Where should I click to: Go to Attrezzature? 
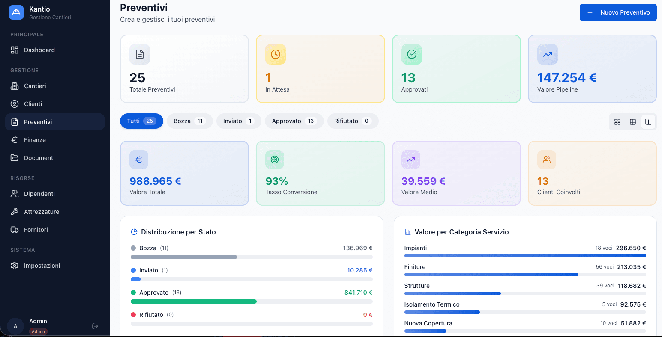coord(55,212)
